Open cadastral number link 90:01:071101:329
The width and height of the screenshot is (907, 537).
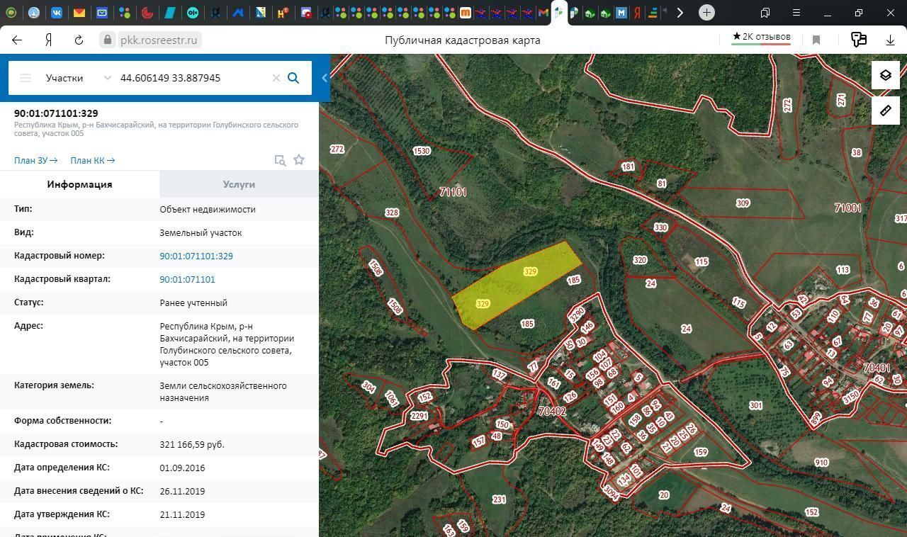[x=196, y=256]
